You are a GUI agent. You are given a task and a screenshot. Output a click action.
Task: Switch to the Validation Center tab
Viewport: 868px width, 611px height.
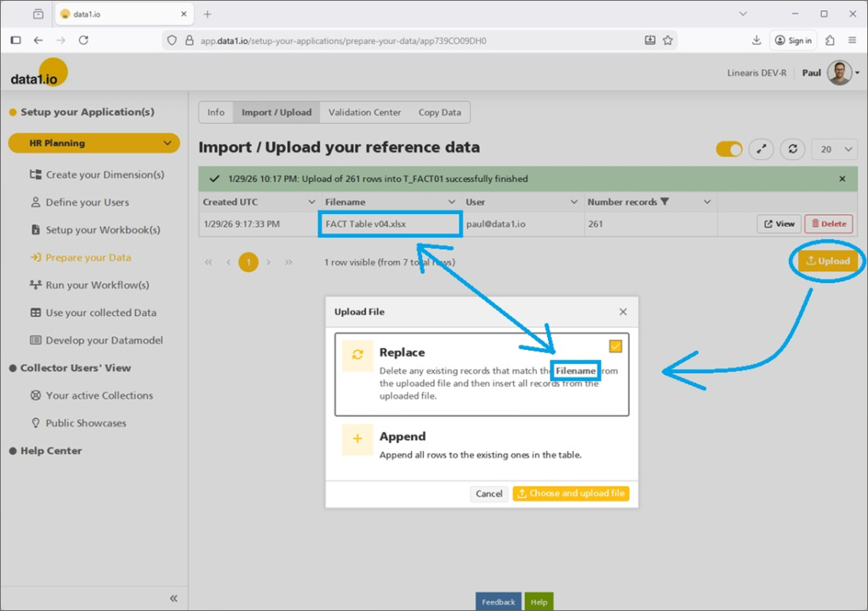click(364, 112)
